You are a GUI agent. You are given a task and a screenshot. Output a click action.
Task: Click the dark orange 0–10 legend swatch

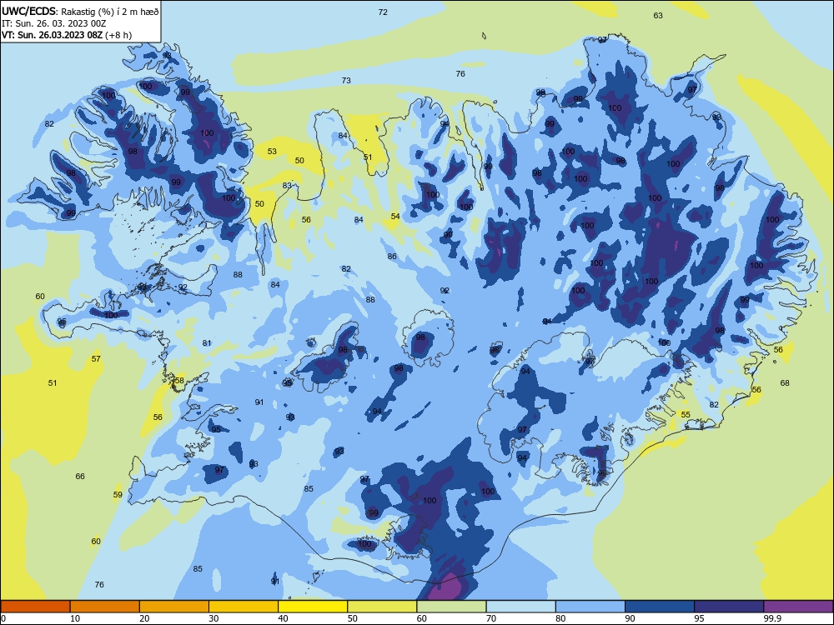tap(35, 607)
